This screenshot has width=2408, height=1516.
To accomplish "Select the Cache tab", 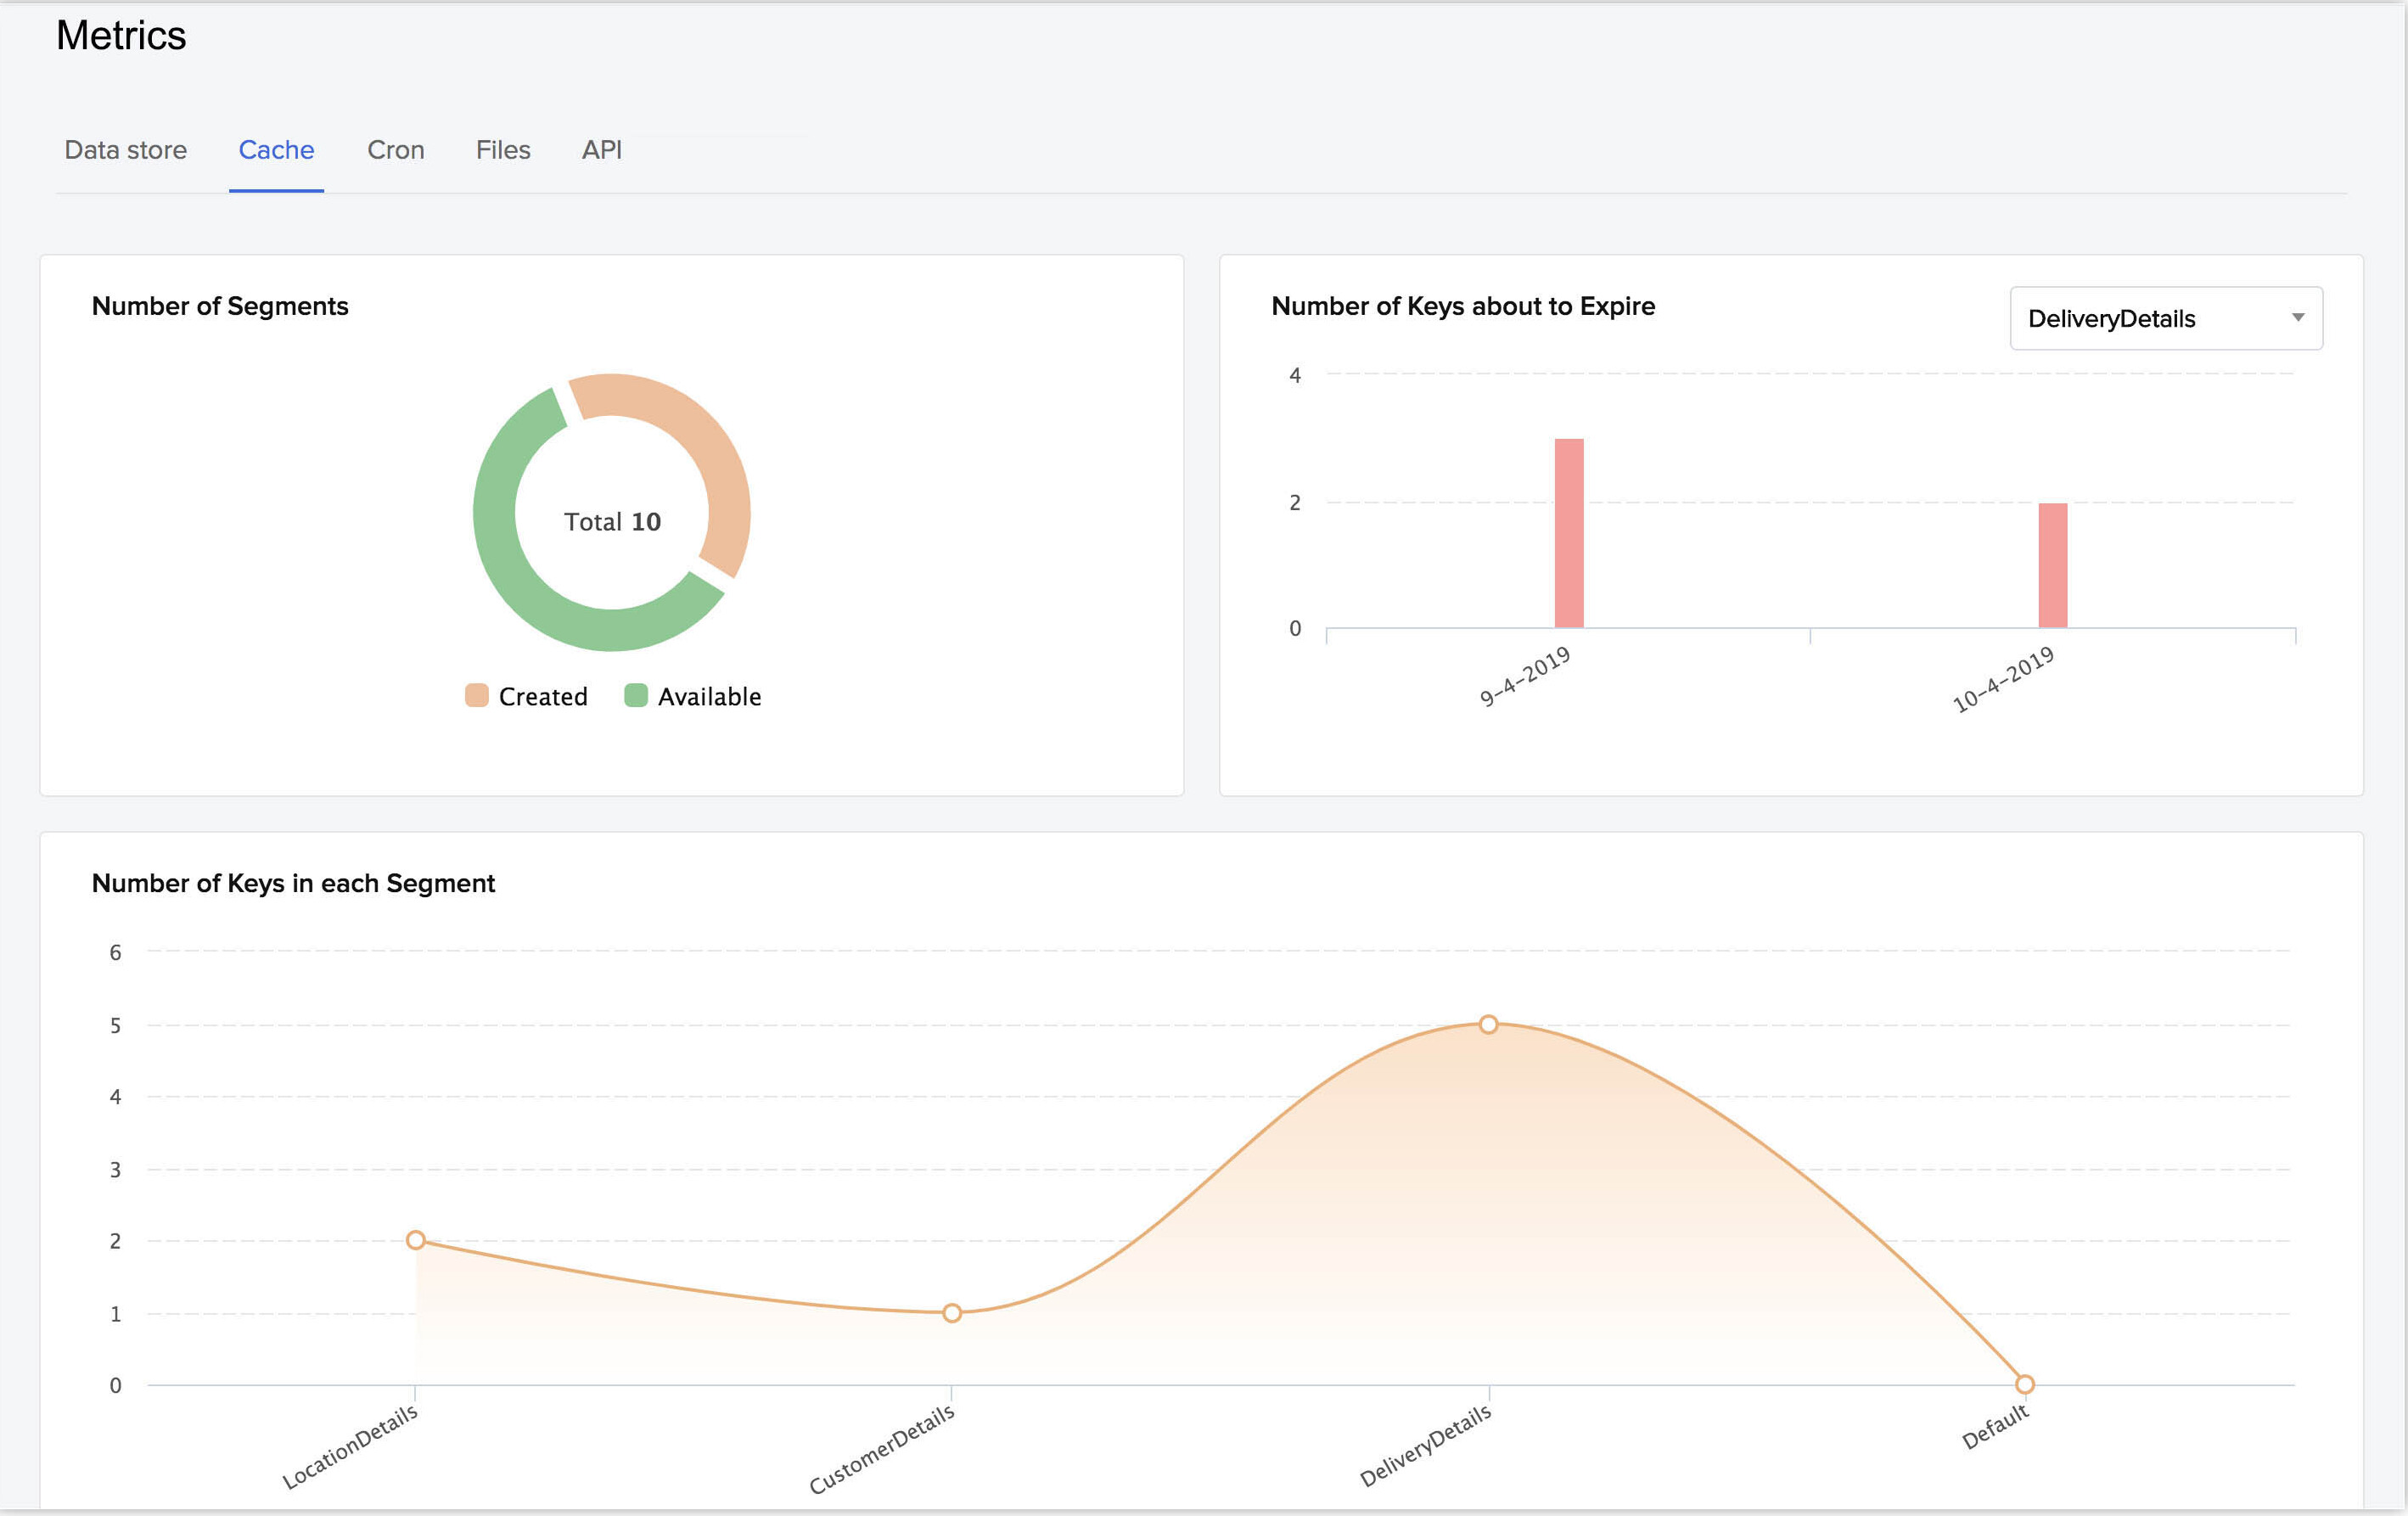I will [275, 150].
